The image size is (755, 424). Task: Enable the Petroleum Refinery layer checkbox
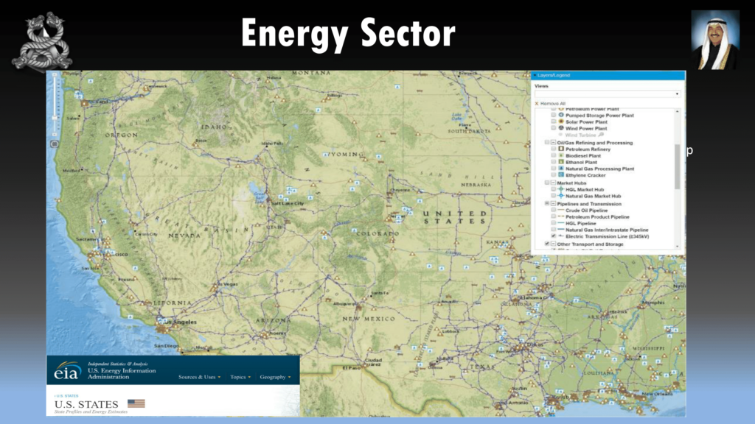coord(554,149)
